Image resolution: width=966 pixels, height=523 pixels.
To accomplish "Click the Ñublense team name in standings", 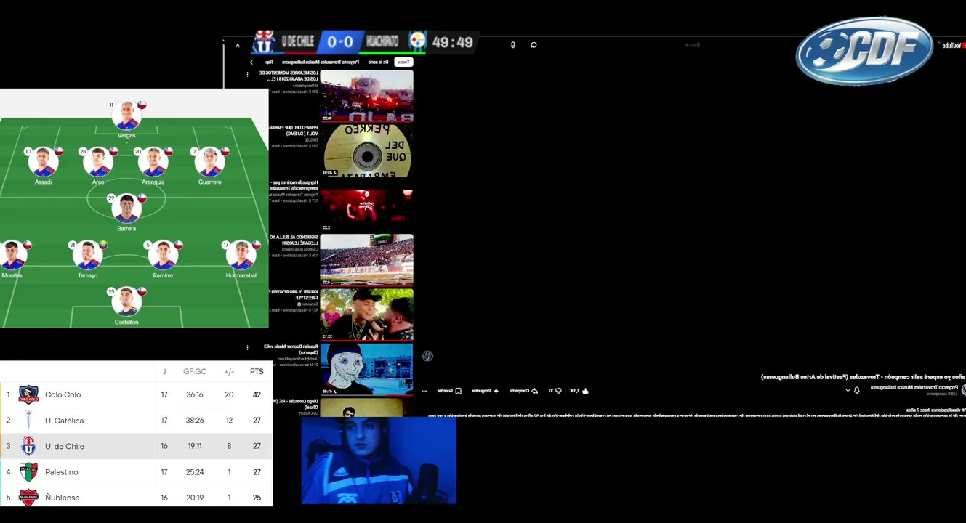I will pos(63,498).
